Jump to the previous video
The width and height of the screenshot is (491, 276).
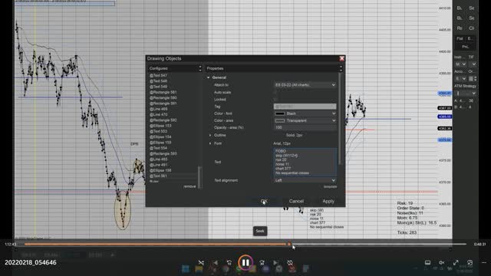coord(216,262)
